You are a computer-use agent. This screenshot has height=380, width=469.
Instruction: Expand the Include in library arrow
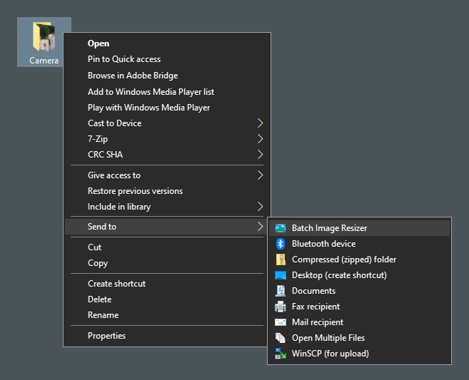(x=261, y=207)
